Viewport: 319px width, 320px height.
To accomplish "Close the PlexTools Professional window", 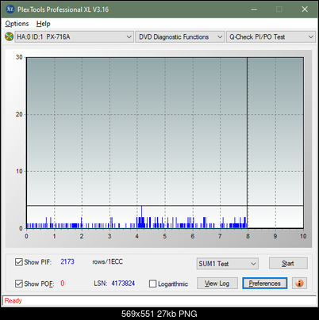I will (x=305, y=10).
